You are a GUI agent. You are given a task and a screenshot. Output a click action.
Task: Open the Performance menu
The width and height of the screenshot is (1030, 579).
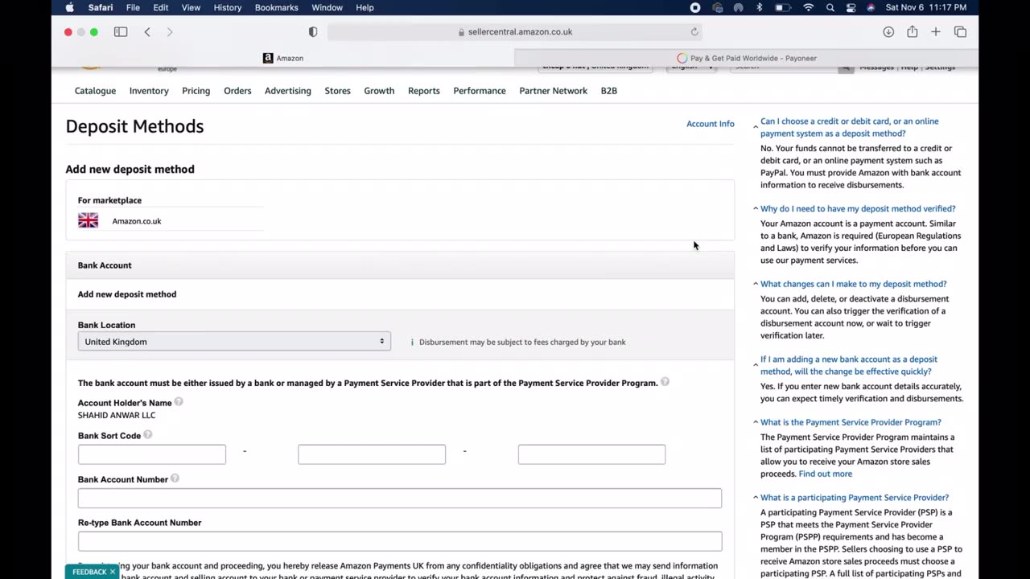(x=479, y=91)
